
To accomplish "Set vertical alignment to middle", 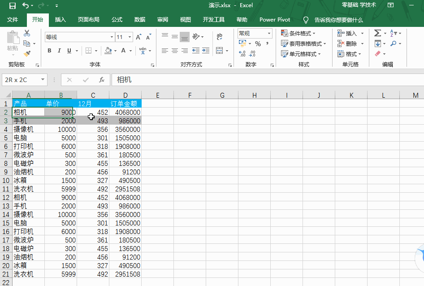I will (175, 36).
